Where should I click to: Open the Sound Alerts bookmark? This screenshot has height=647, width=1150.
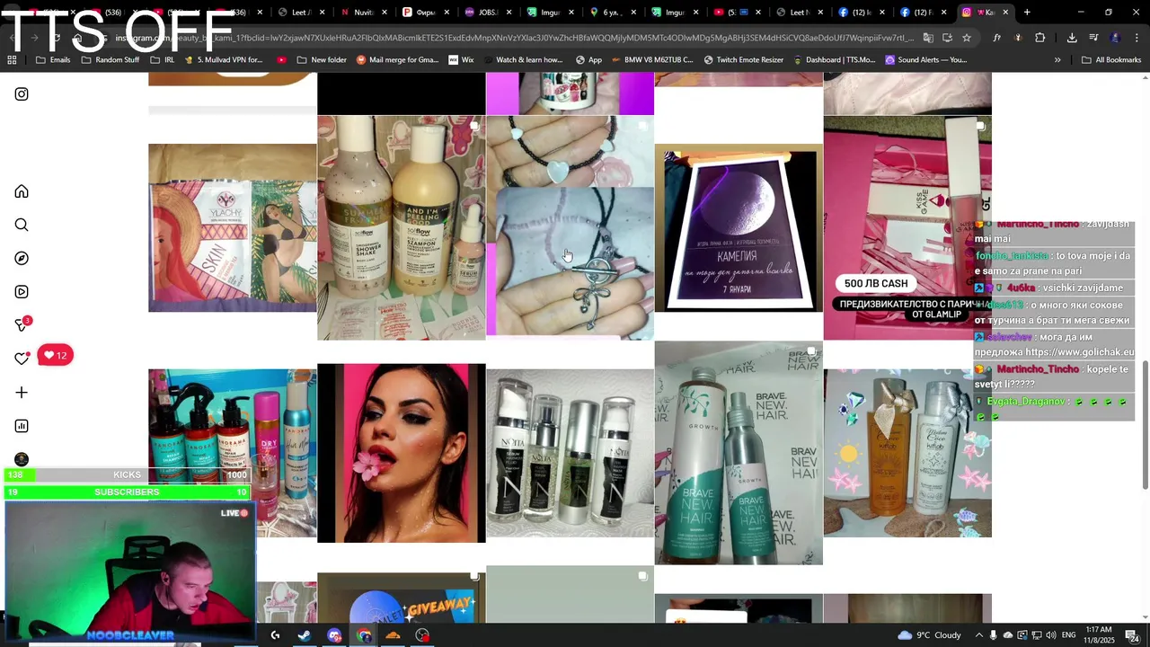(x=925, y=59)
